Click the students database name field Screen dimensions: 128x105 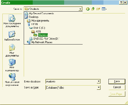pyautogui.click(x=71, y=81)
